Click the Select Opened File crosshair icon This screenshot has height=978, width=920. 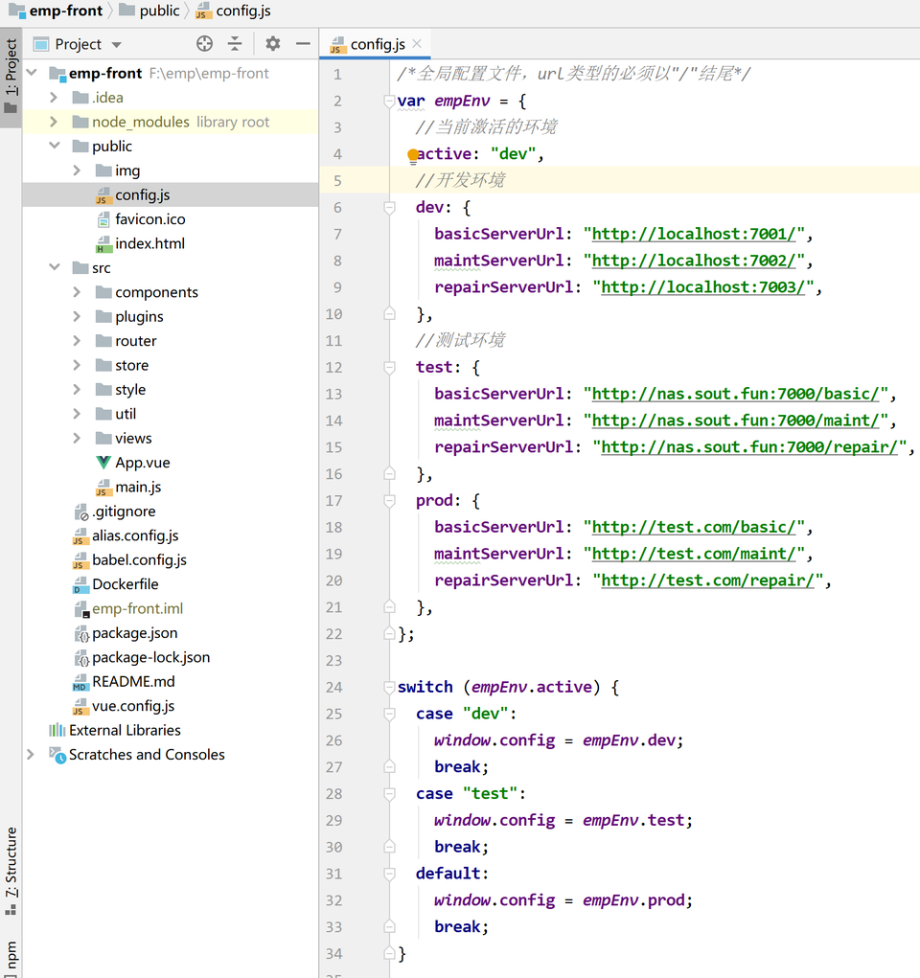point(203,43)
